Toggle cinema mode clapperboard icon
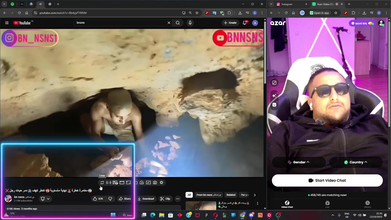The height and width of the screenshot is (220, 391). pos(122,182)
